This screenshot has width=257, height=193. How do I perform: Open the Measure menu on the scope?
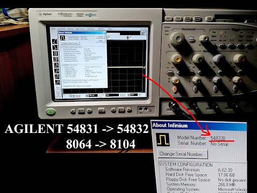[80, 28]
